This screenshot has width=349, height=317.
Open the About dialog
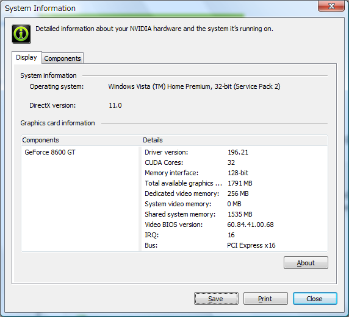(x=306, y=263)
